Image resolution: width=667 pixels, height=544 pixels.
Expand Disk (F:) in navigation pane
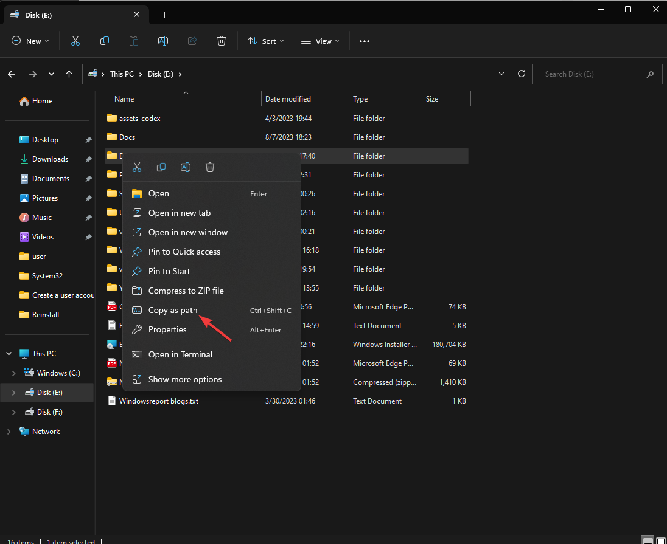(13, 412)
